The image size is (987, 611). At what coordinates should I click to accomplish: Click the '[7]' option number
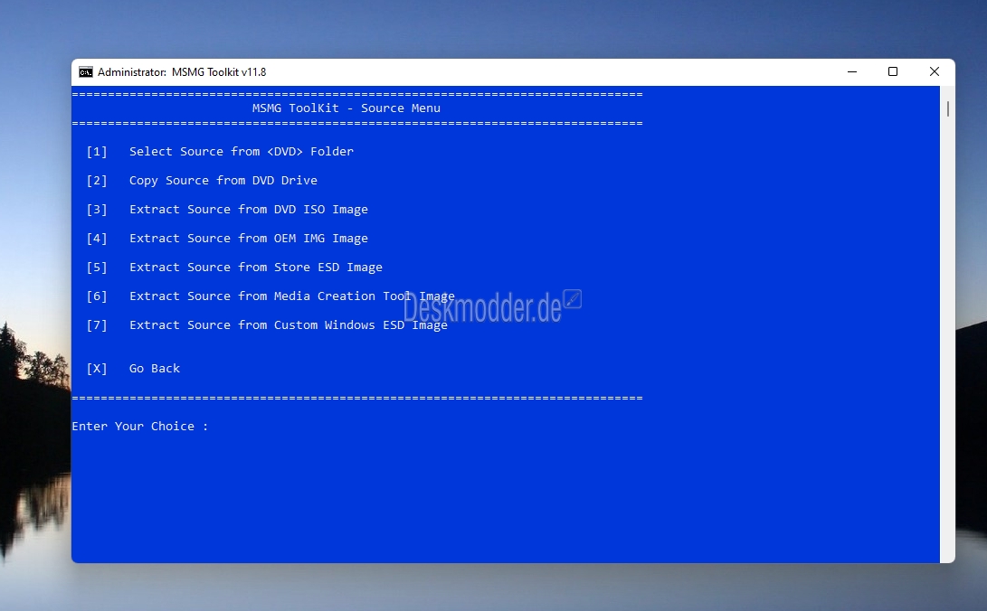pos(96,325)
